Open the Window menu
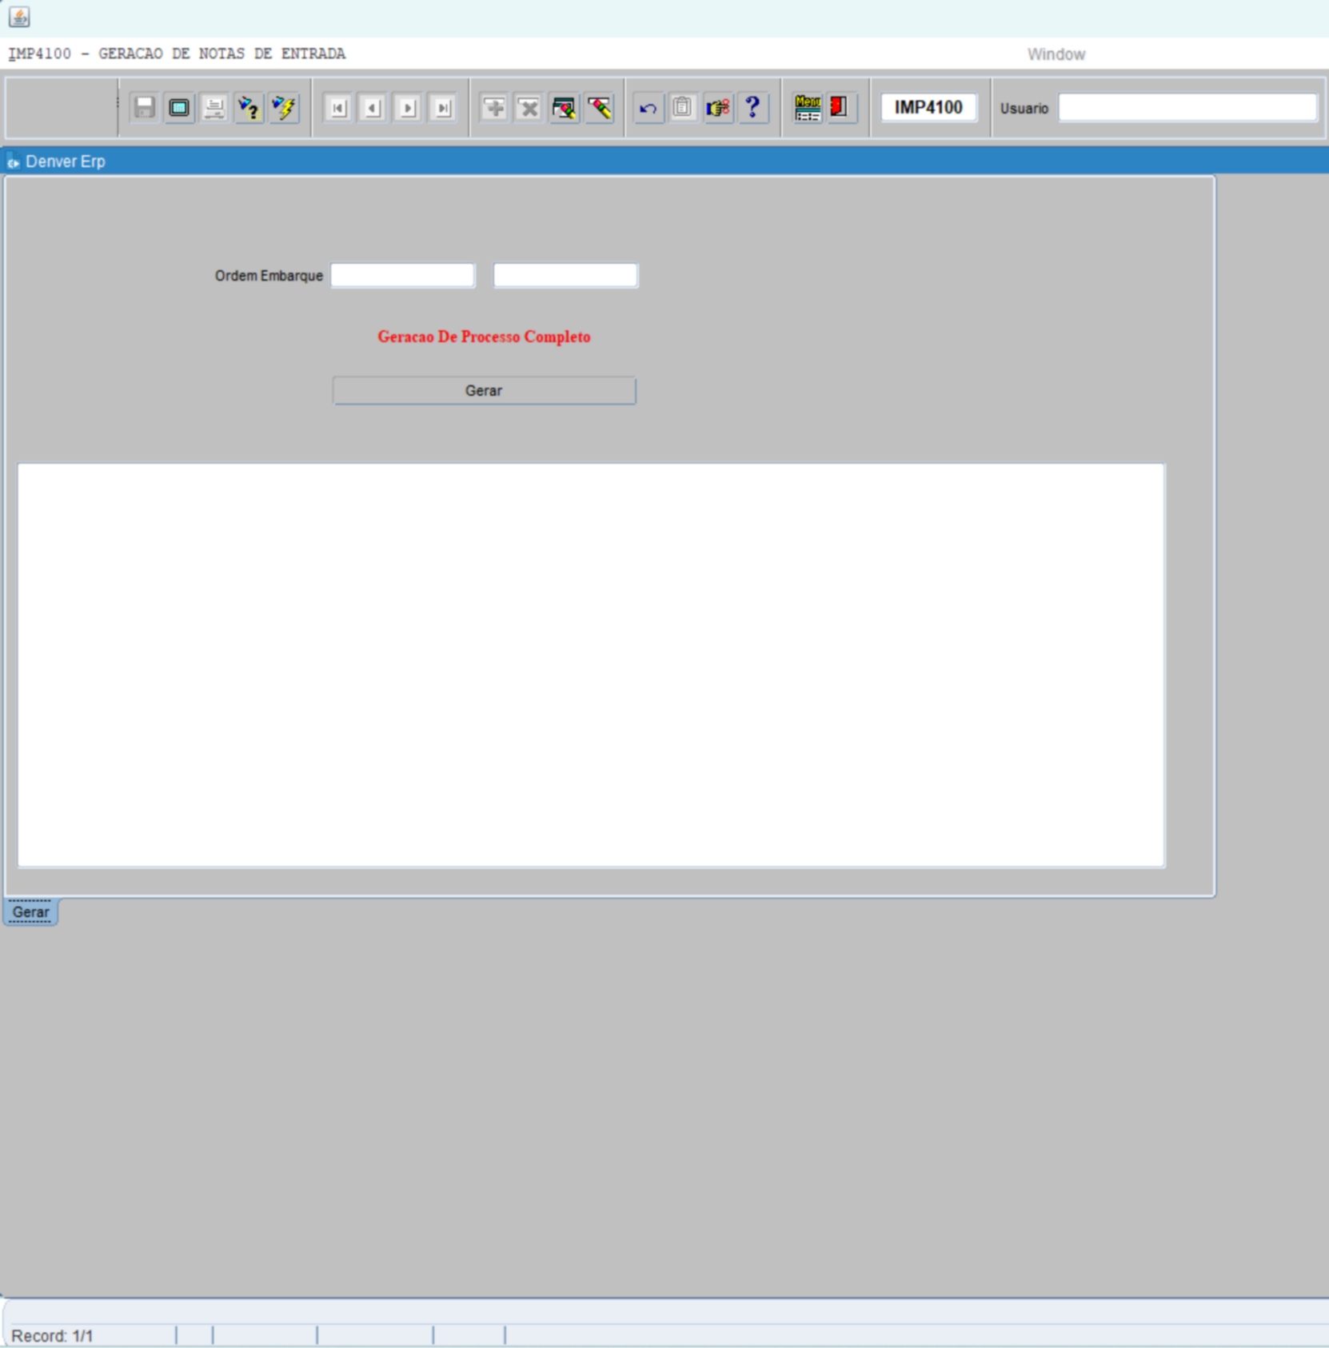 (x=1056, y=54)
